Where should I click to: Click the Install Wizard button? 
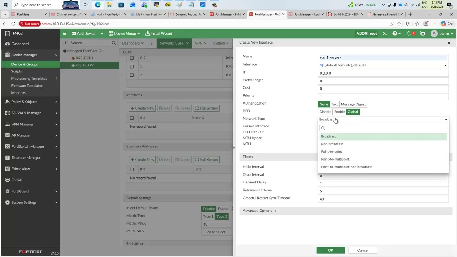159,34
